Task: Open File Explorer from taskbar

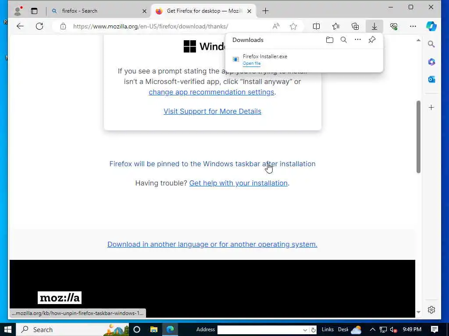Action: pyautogui.click(x=154, y=330)
